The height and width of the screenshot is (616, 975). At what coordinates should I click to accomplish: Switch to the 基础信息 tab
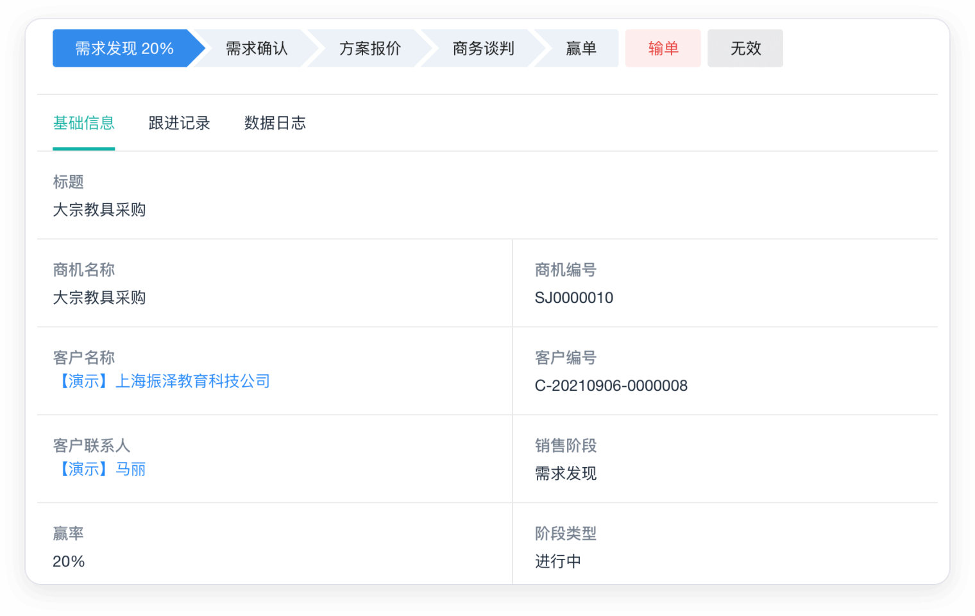(84, 123)
